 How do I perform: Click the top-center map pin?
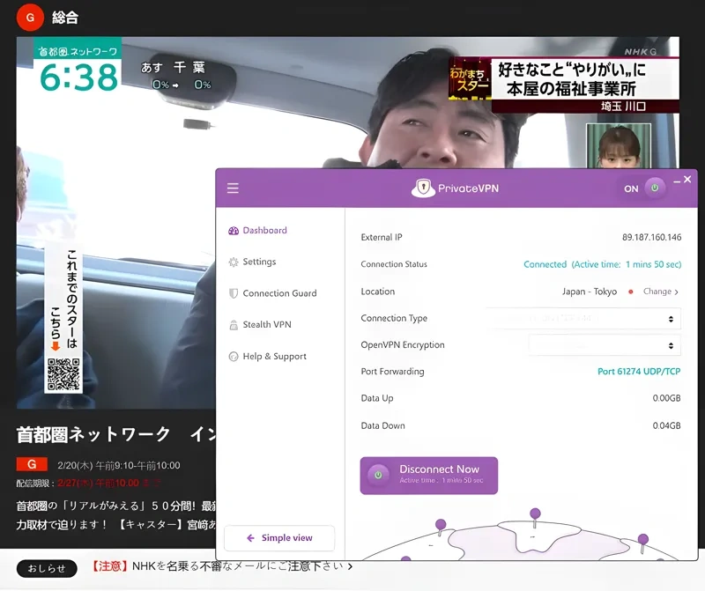point(535,517)
